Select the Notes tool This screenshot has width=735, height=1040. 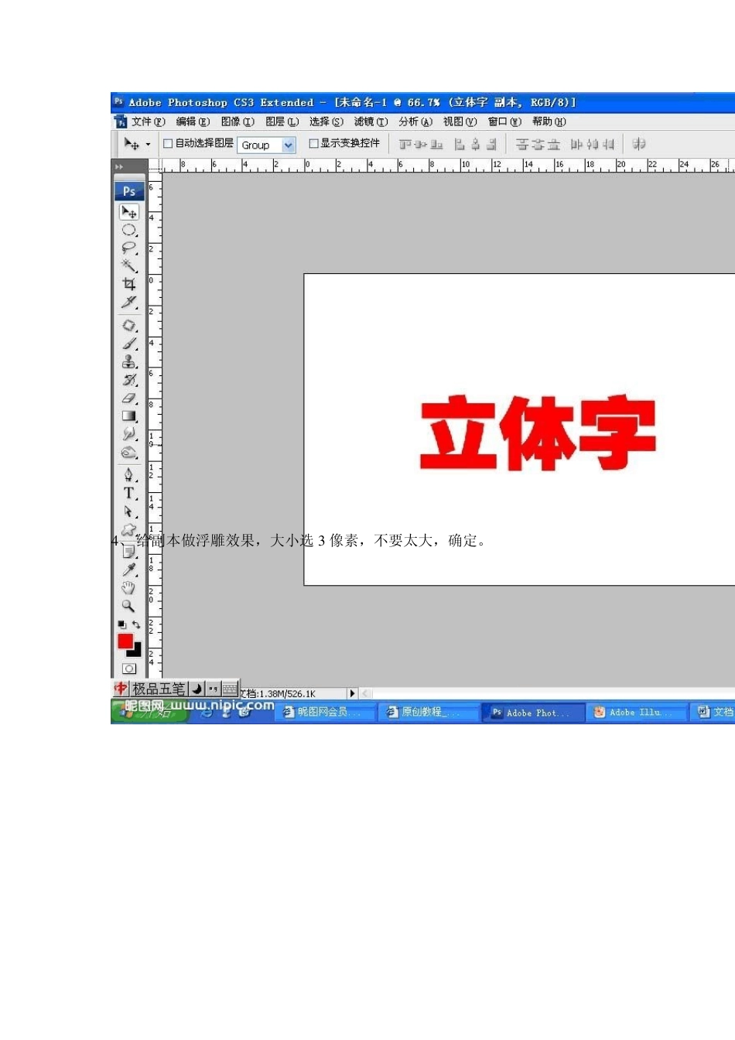(x=128, y=552)
